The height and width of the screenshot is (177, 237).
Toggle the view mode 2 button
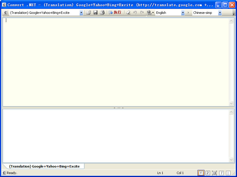[x=208, y=173]
